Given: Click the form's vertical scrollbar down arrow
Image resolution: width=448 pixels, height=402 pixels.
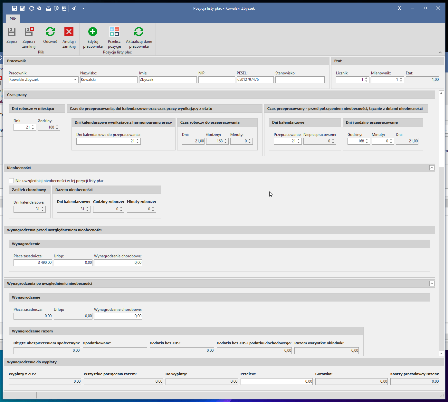Looking at the screenshot, I should pyautogui.click(x=441, y=353).
